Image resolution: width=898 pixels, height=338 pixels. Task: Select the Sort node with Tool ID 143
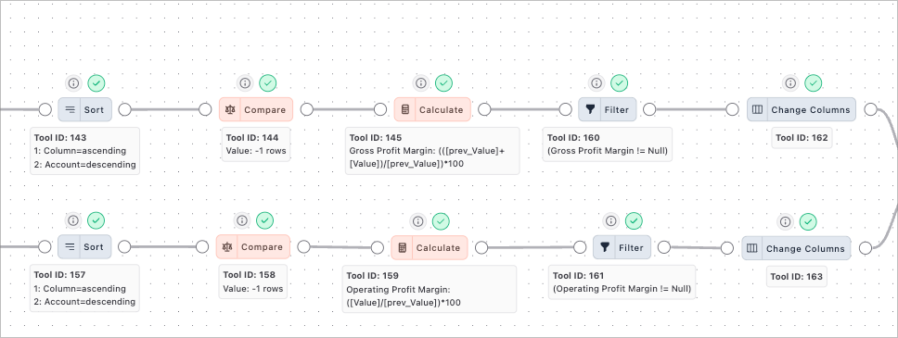(x=84, y=109)
